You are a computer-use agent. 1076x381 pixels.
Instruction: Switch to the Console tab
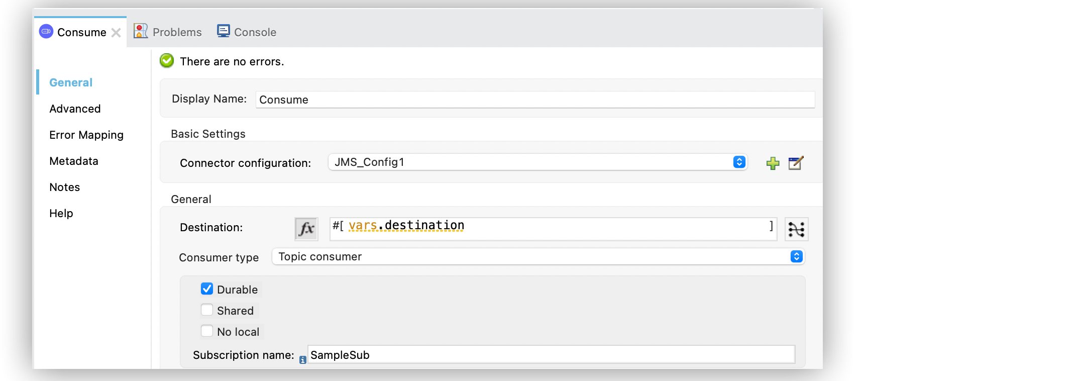(247, 32)
